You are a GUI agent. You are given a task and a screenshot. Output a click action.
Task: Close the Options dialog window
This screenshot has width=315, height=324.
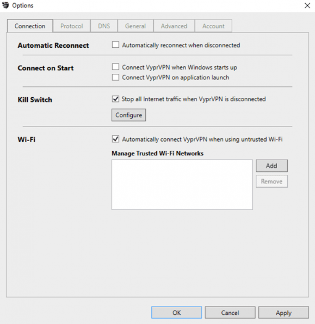pyautogui.click(x=307, y=5)
